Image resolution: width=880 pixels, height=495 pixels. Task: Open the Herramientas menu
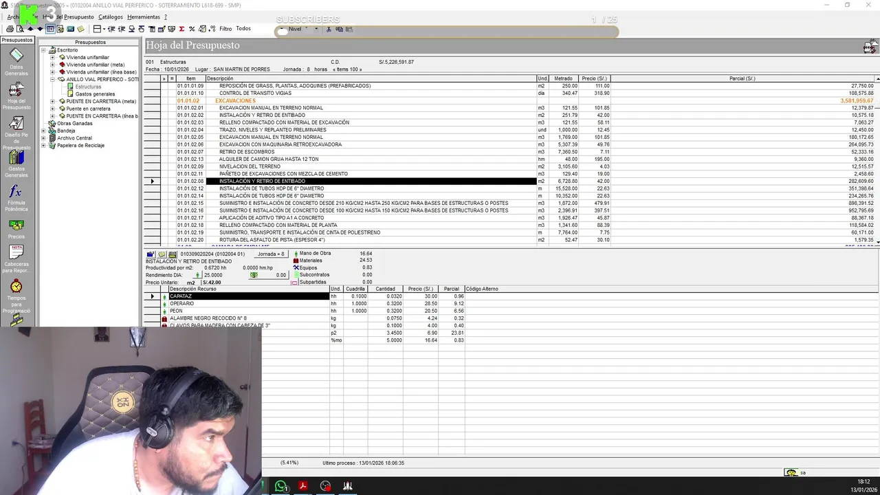pos(144,16)
